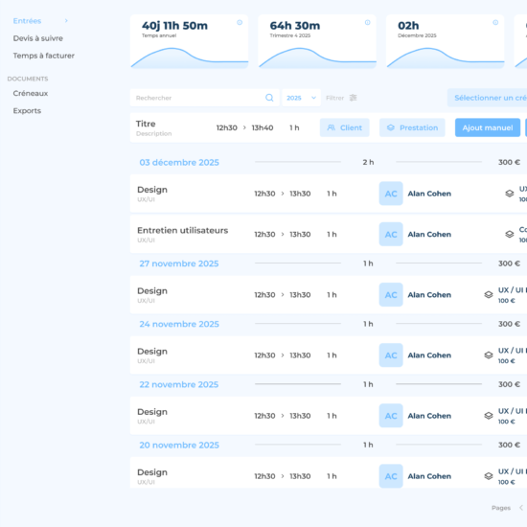The image size is (527, 527).
Task: Expand the Entrées chevron arrow
Action: [66, 21]
